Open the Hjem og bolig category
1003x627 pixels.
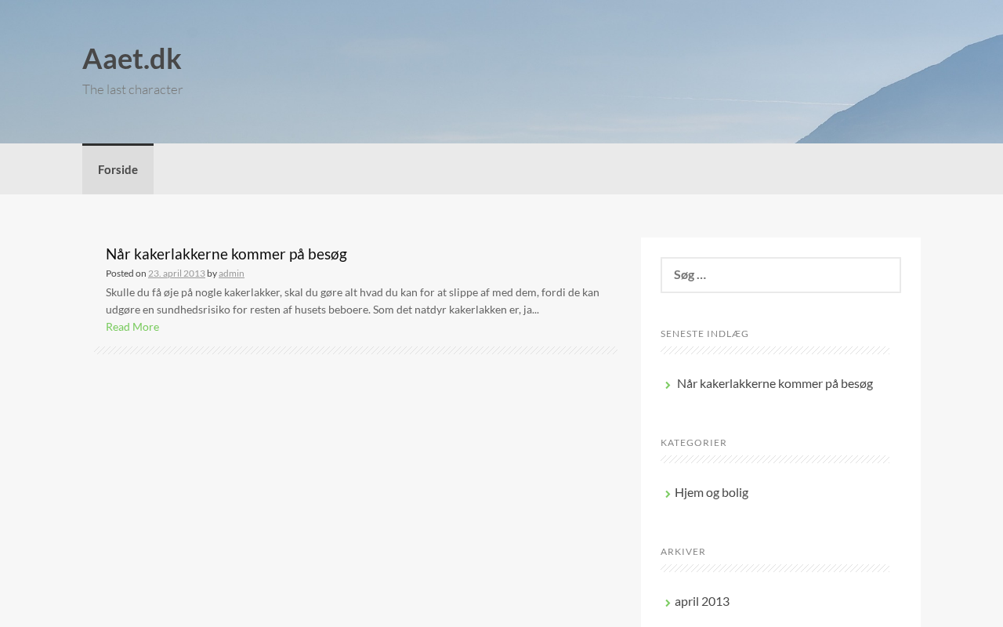(x=712, y=492)
